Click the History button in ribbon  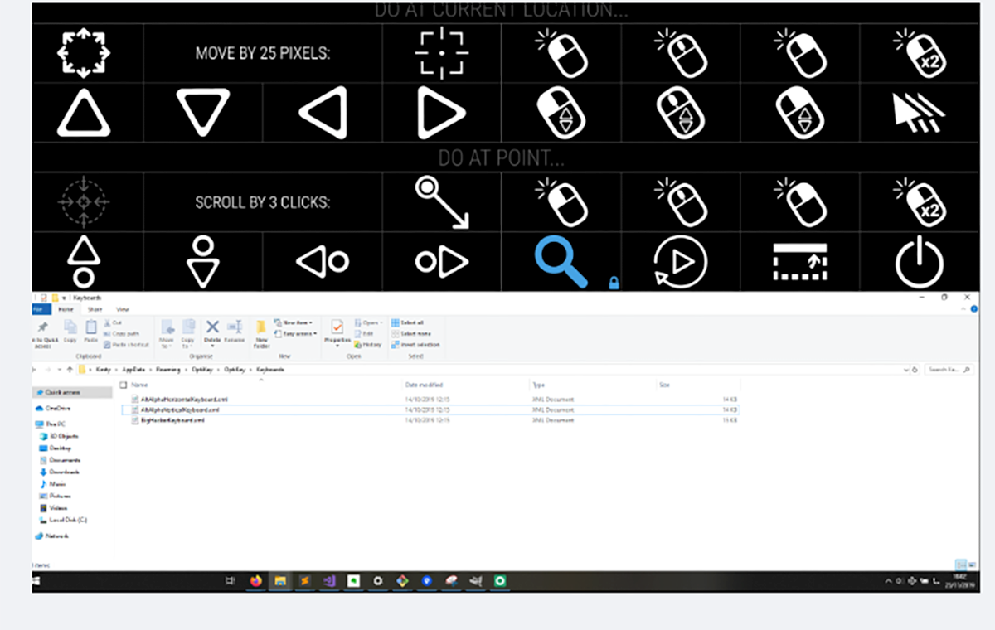pos(369,344)
